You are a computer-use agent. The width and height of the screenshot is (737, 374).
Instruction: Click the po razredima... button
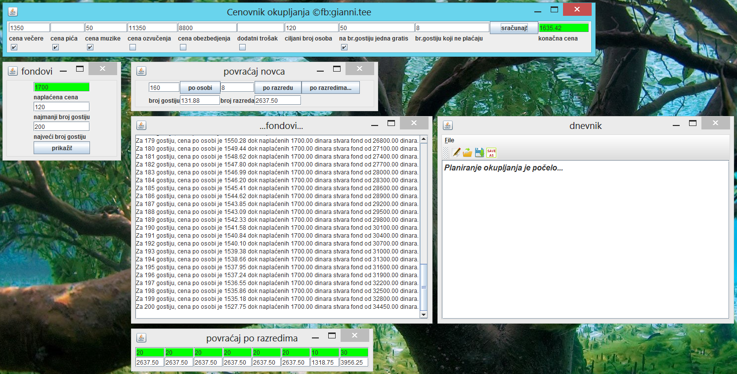pos(331,88)
